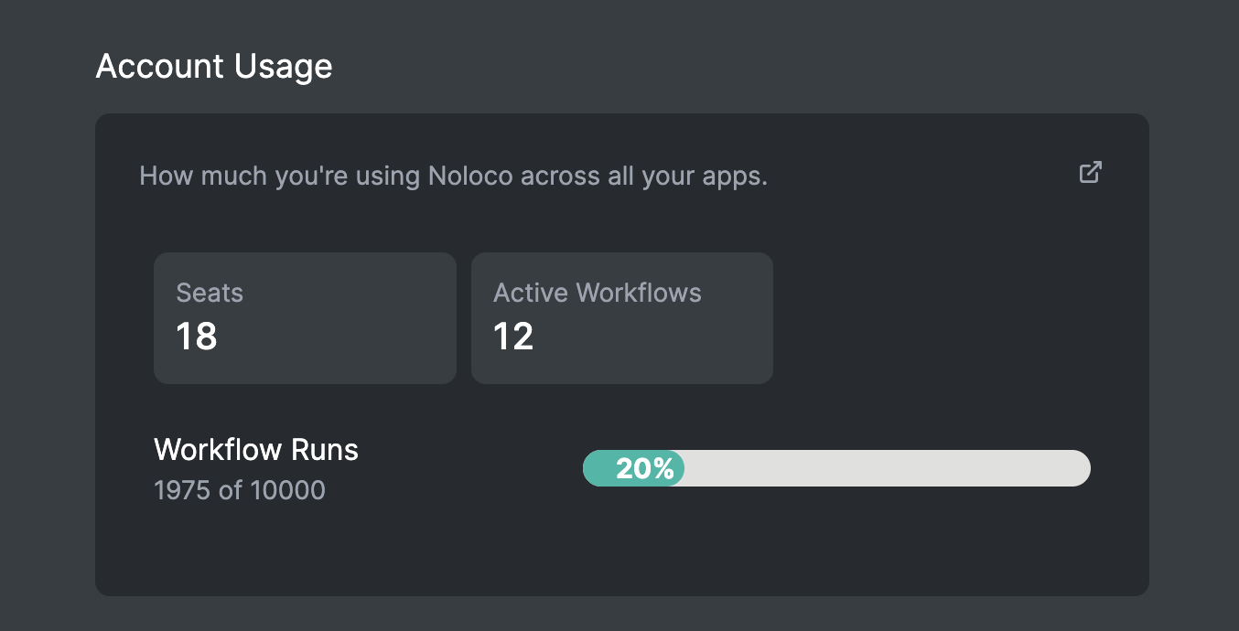
Task: Click the word "Noloco" in the description
Action: pos(470,176)
